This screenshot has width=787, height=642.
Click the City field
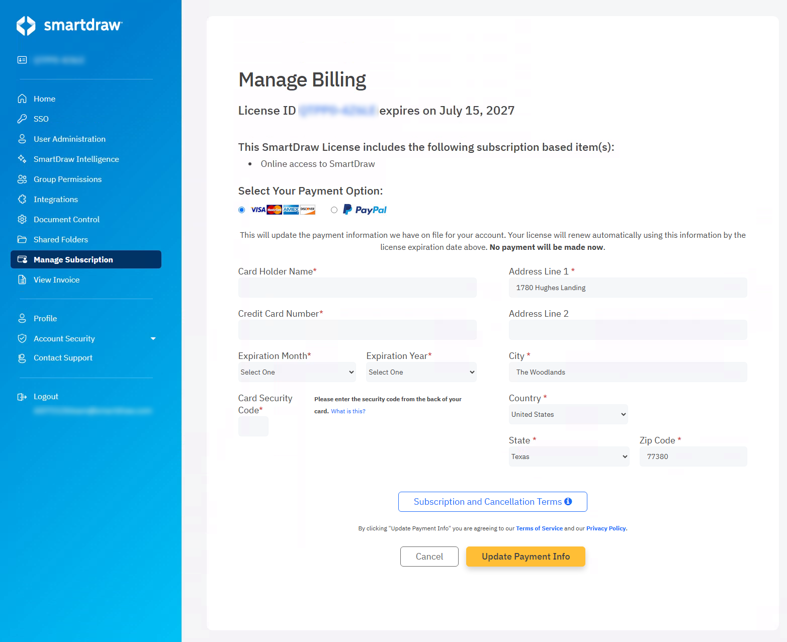(628, 372)
